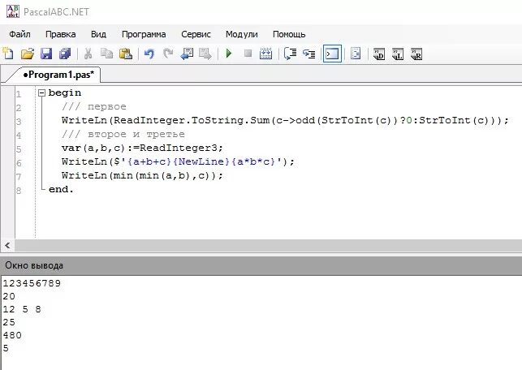Toggle the output window icon
Screen dimensions: 522x370
pyautogui.click(x=332, y=54)
